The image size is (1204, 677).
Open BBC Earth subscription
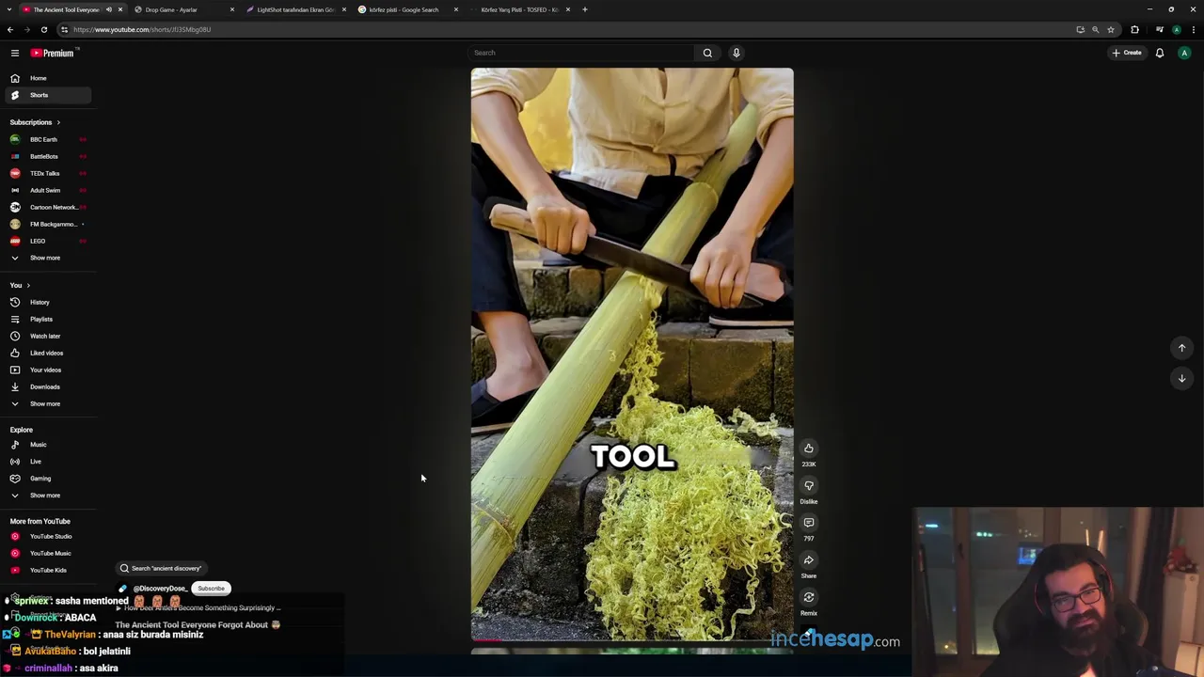(46, 139)
